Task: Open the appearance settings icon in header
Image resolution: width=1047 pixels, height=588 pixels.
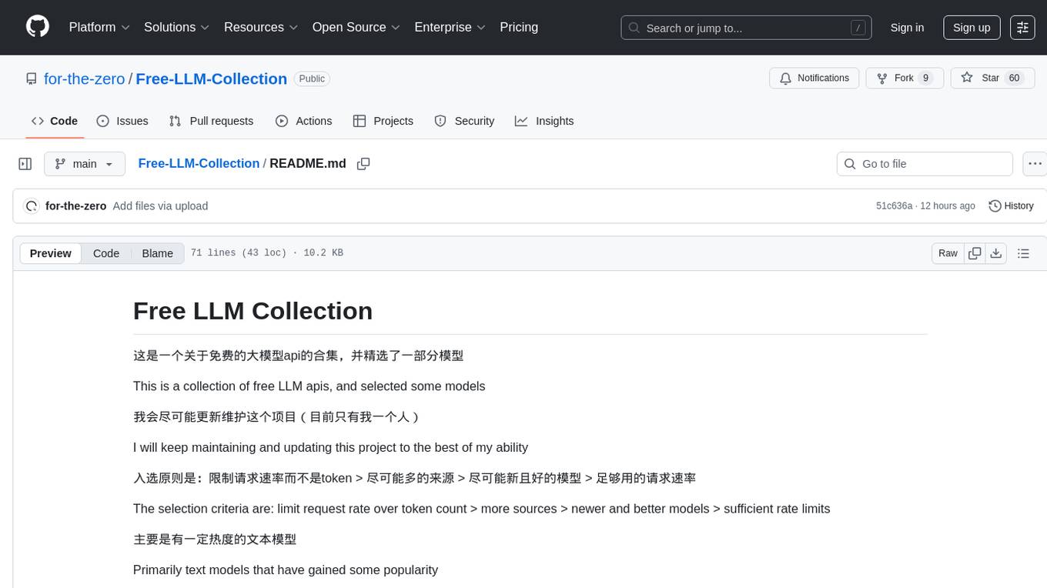Action: coord(1022,28)
